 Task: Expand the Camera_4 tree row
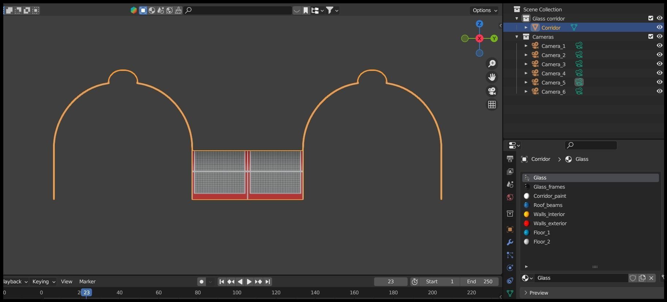point(526,73)
